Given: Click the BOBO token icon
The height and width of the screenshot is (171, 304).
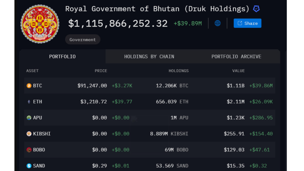Looking at the screenshot, I should tap(29, 150).
